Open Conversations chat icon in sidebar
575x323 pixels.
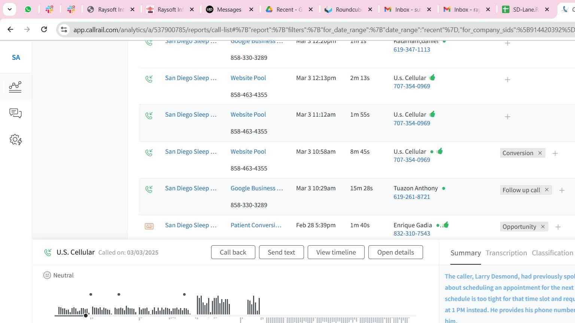(15, 113)
